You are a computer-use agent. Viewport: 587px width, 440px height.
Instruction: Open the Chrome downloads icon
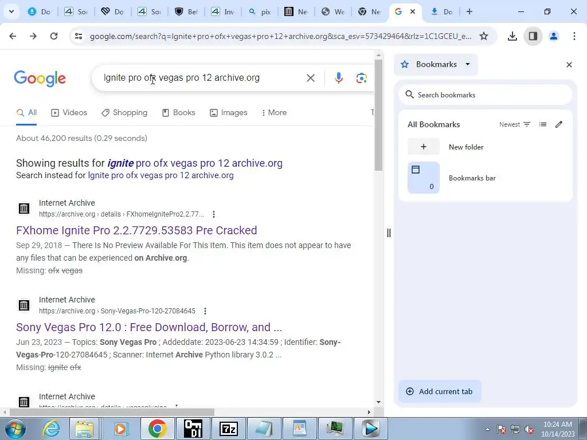tap(512, 36)
